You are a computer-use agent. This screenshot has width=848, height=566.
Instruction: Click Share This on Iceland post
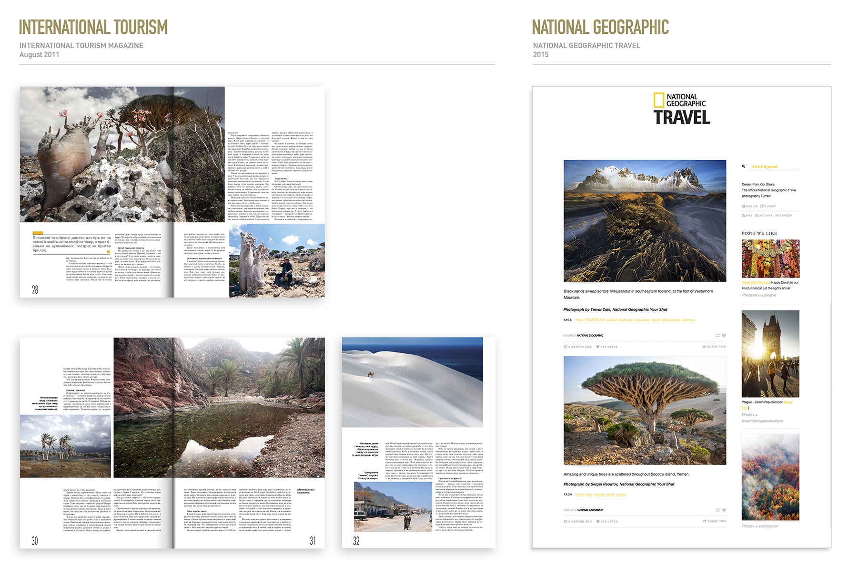point(715,347)
